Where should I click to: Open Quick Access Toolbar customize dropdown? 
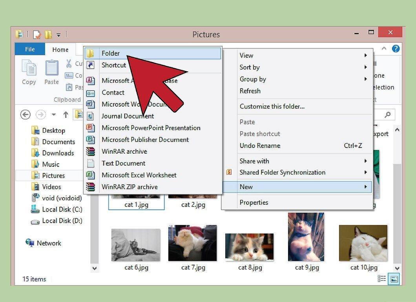[58, 35]
